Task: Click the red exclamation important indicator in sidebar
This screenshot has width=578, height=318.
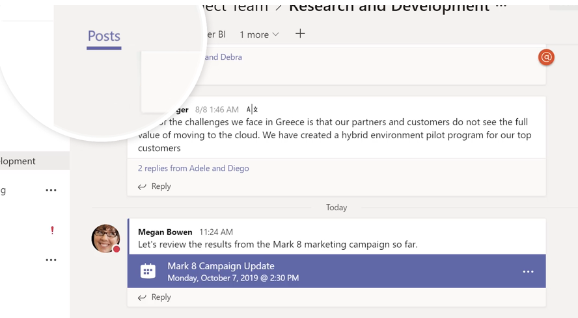Action: [x=52, y=230]
